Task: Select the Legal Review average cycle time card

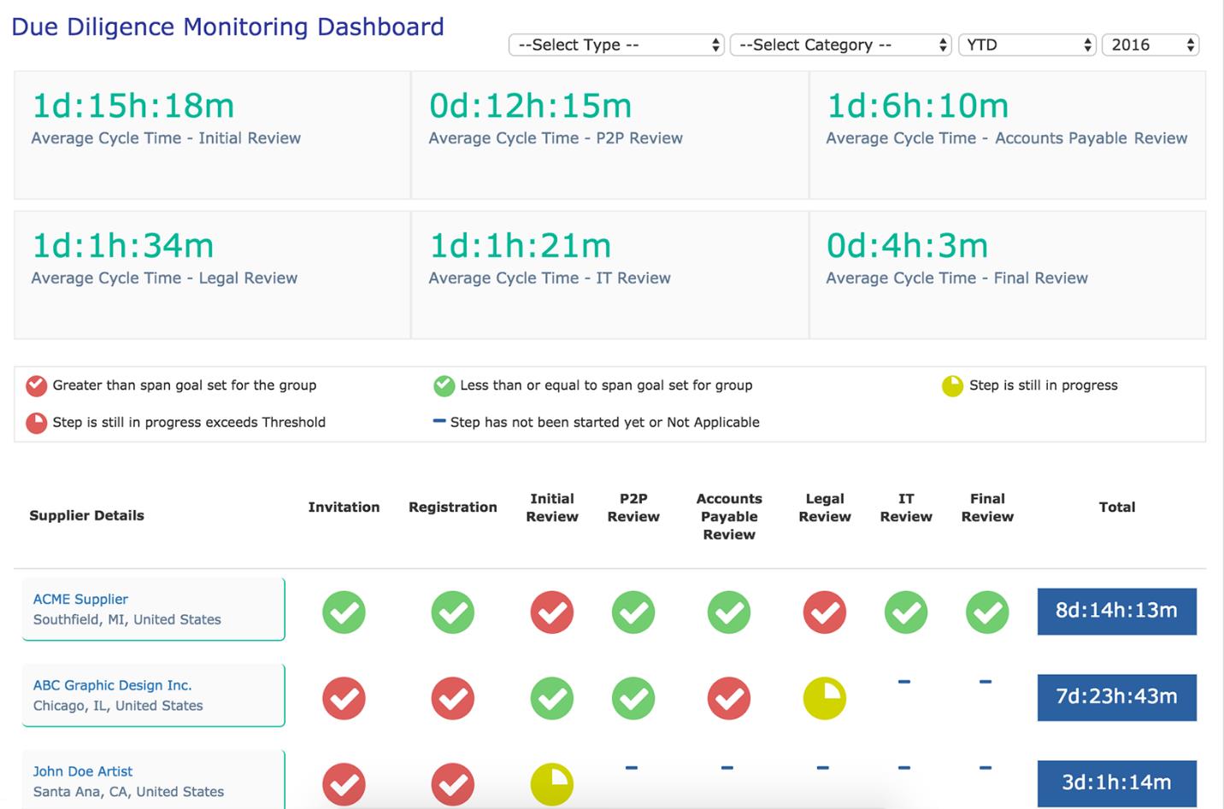Action: pyautogui.click(x=212, y=275)
